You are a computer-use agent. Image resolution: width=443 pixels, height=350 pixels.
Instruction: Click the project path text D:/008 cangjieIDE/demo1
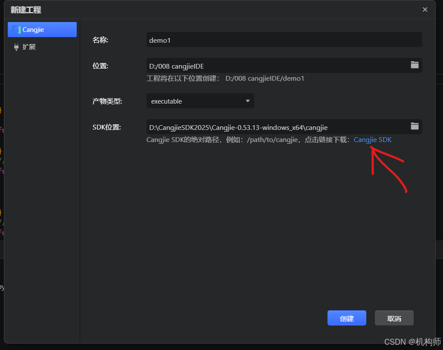(265, 79)
